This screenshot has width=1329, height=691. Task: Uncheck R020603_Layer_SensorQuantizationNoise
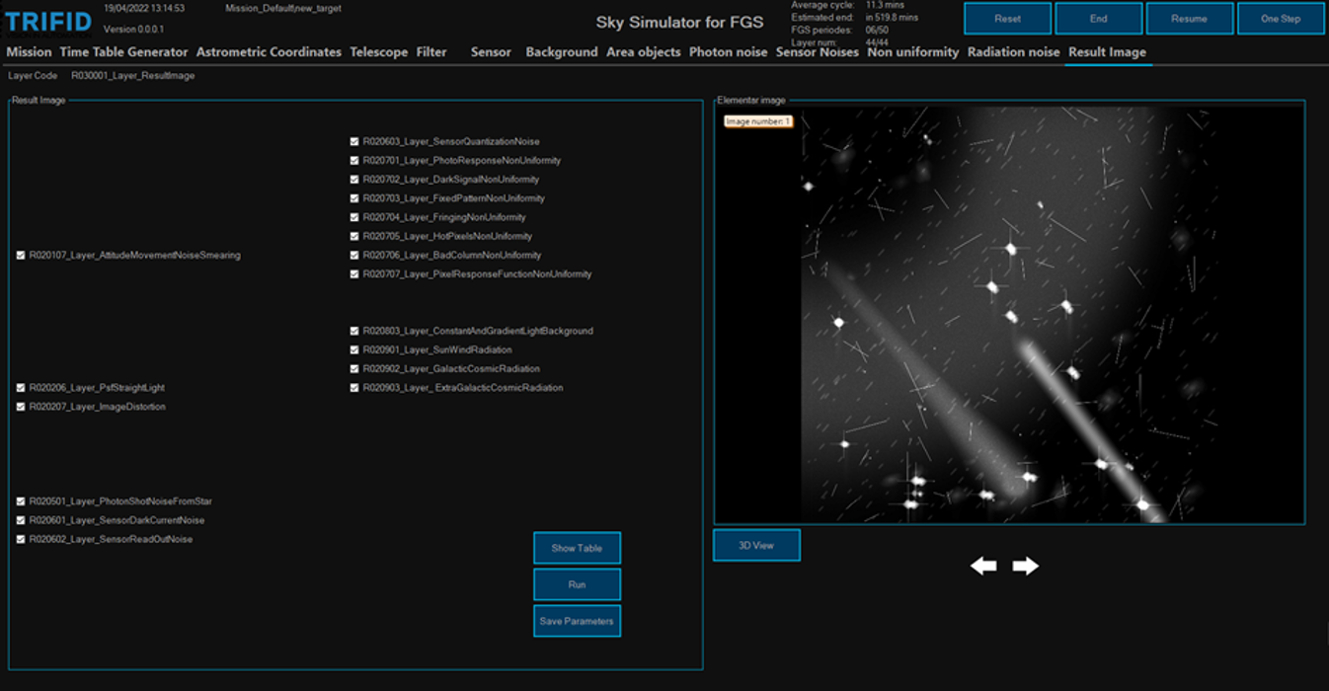tap(355, 141)
